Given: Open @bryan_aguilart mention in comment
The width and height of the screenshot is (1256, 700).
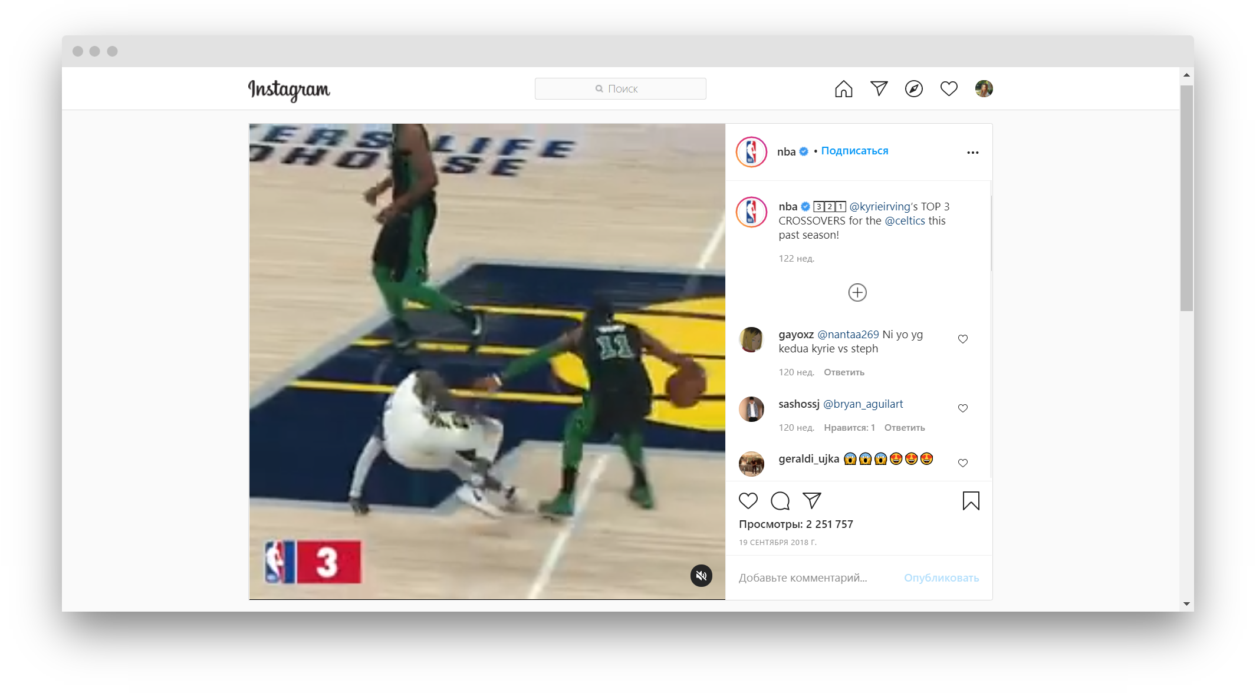Looking at the screenshot, I should pyautogui.click(x=863, y=404).
